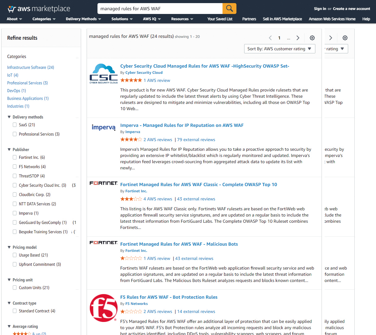Filter by Infrastructure Software (24) category
Screen dimensions: 376x335
pos(31,67)
